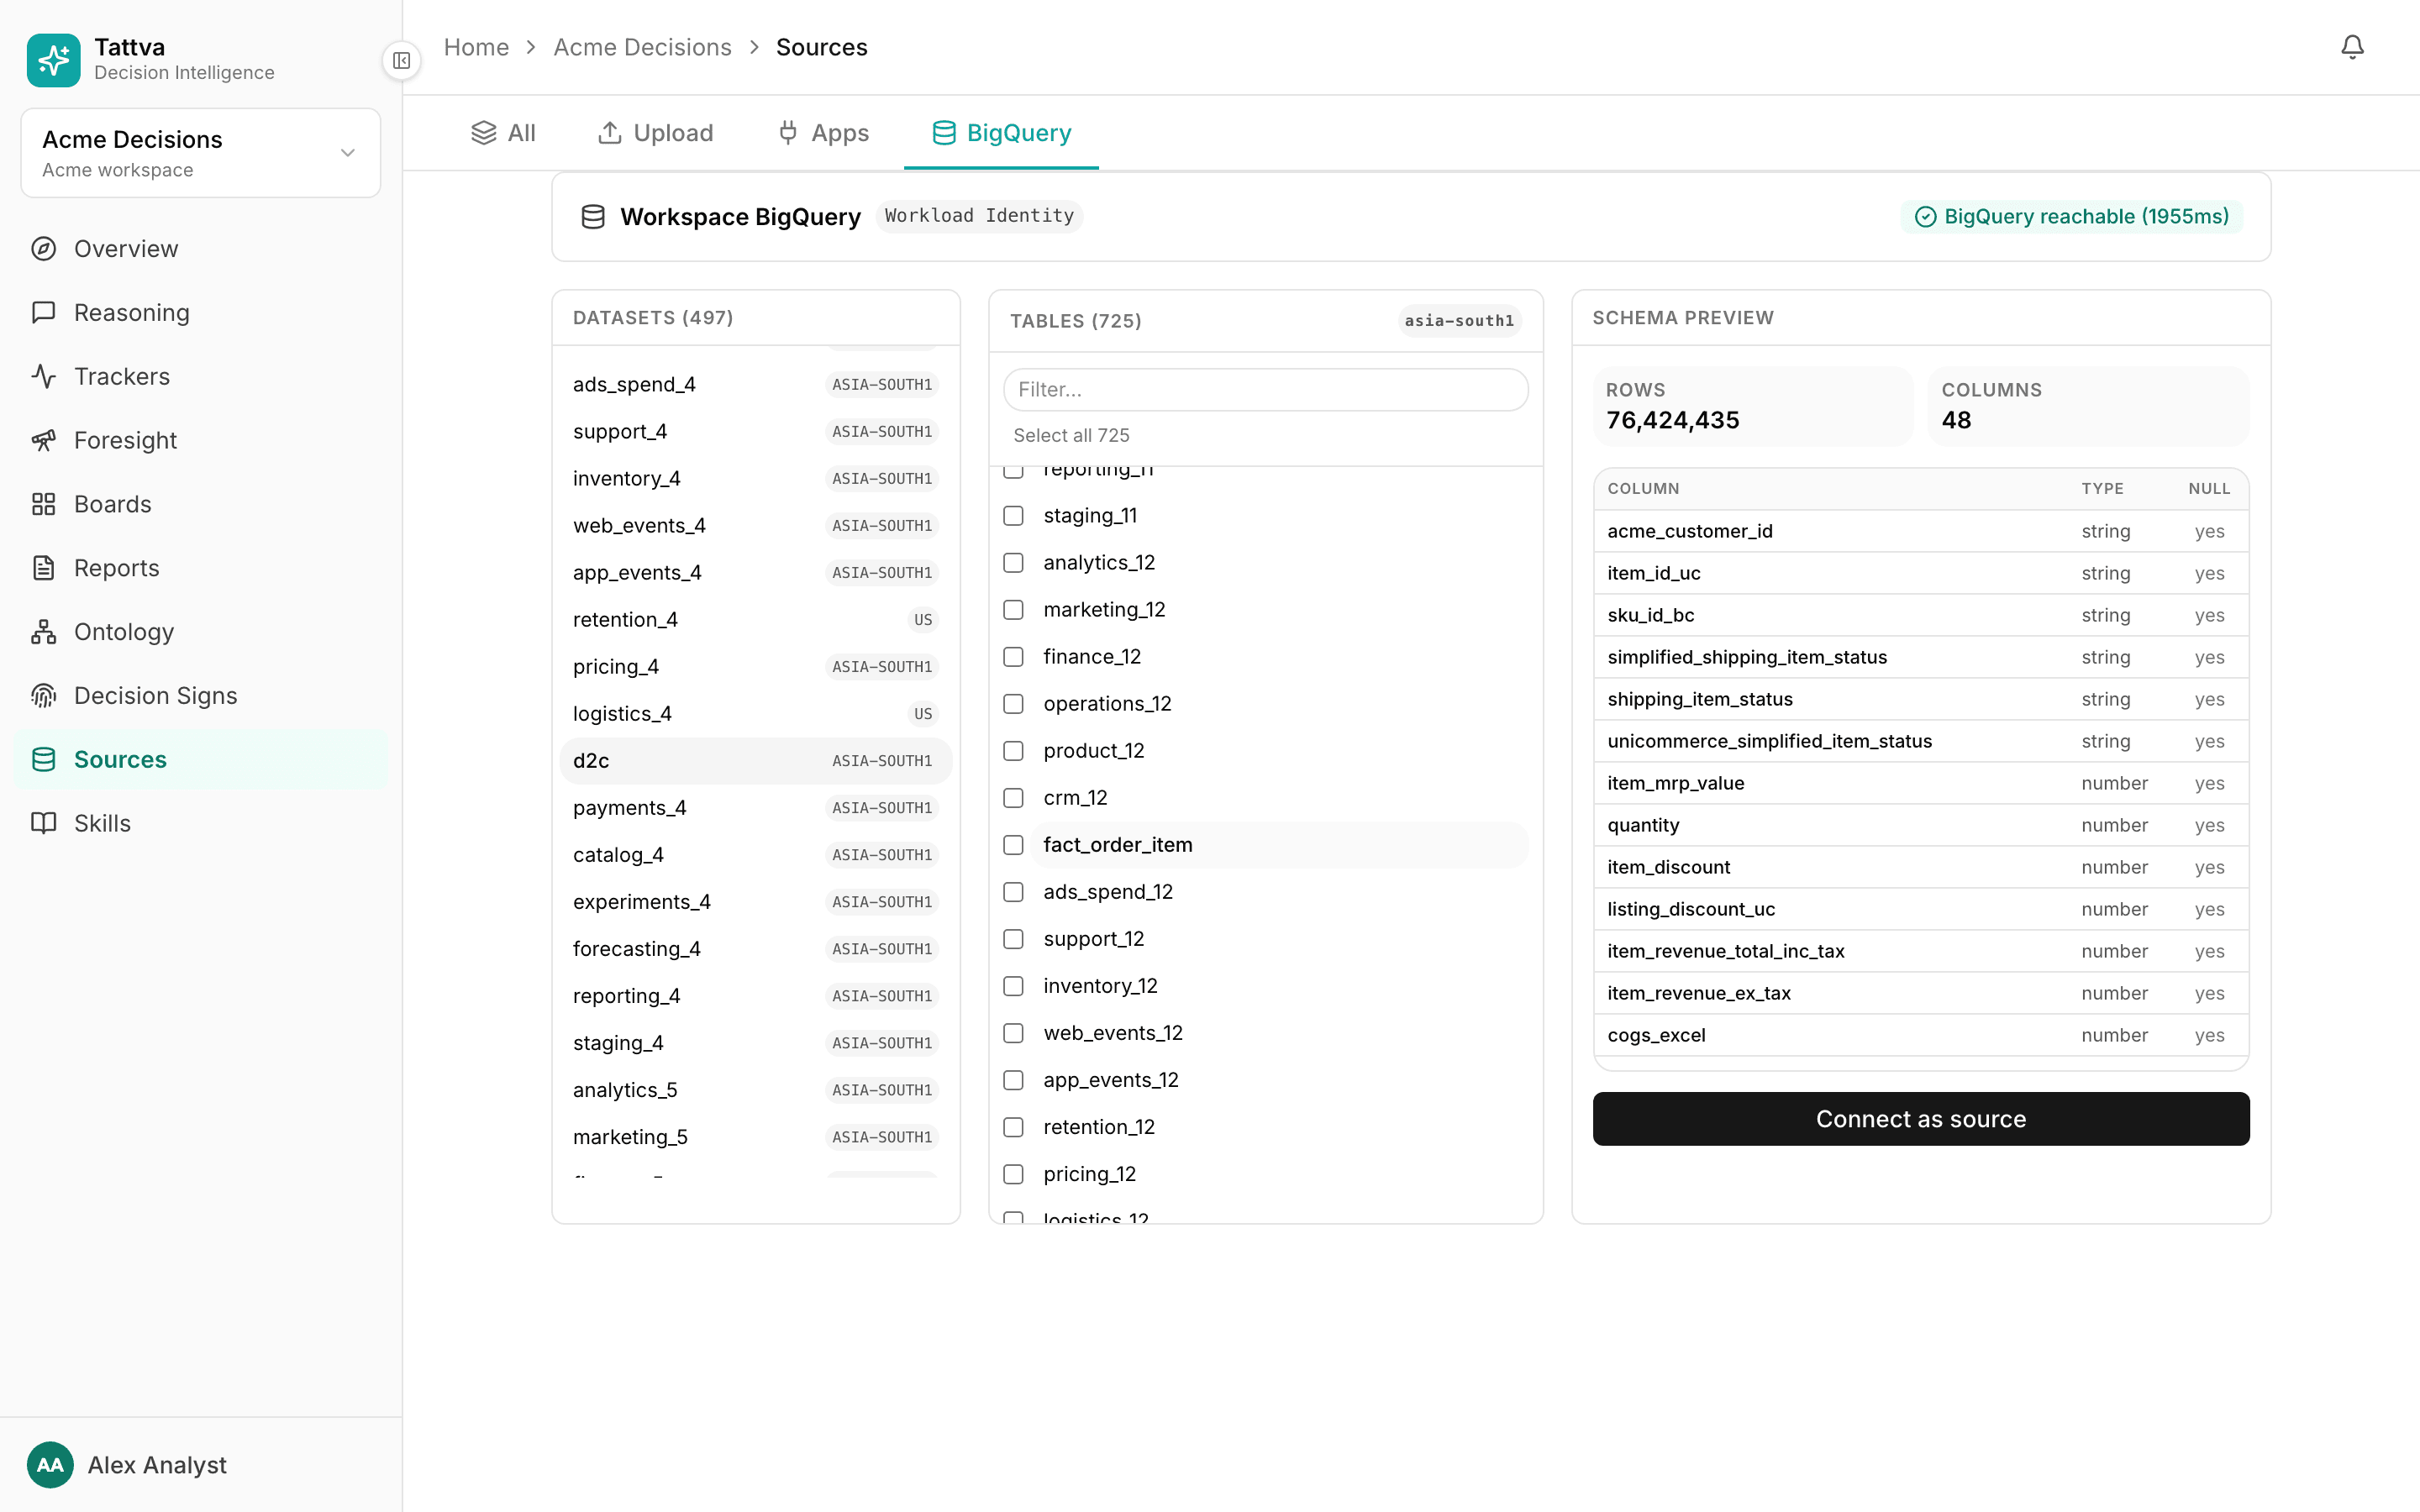This screenshot has width=2420, height=1512.
Task: Enable the finance_12 table checkbox
Action: click(1013, 657)
